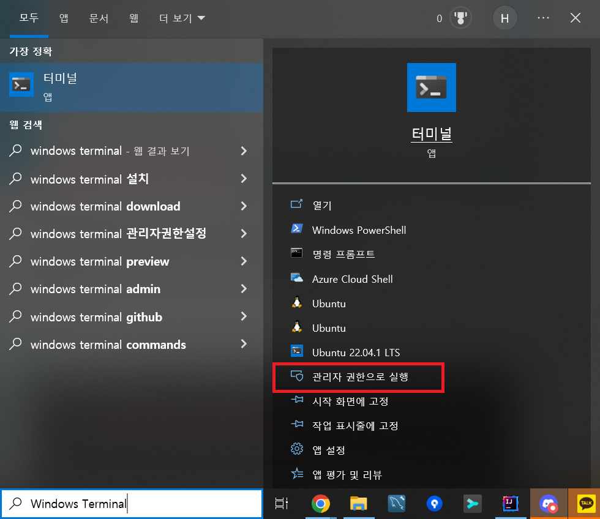Click the Ubuntu 22.04.1 LTS icon
The image size is (600, 519).
point(296,351)
